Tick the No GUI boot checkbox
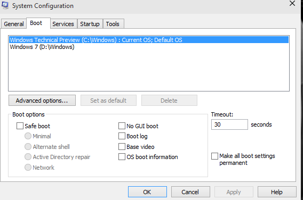303x200 pixels. coord(122,126)
